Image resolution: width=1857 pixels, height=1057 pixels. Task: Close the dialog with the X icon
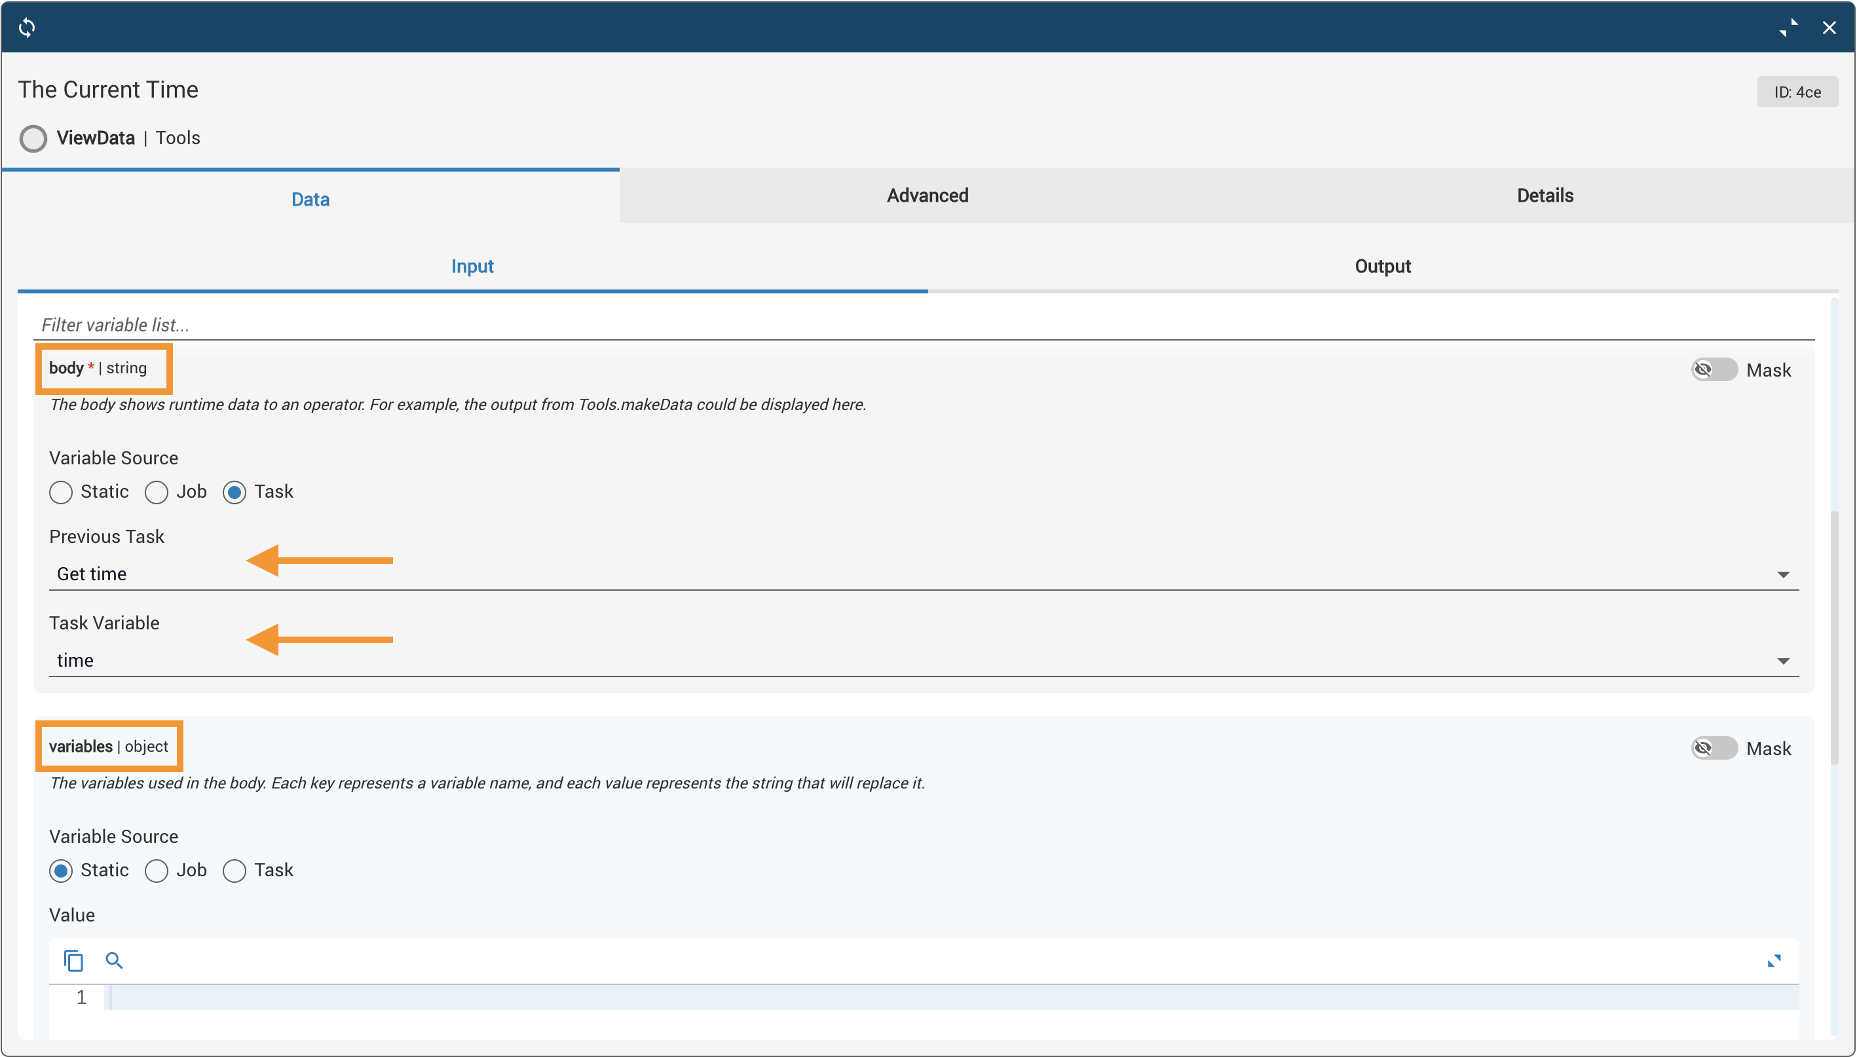click(1829, 28)
